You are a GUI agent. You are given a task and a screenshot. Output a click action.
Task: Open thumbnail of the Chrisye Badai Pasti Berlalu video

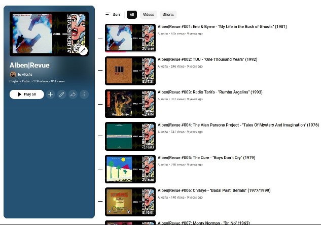coord(130,202)
